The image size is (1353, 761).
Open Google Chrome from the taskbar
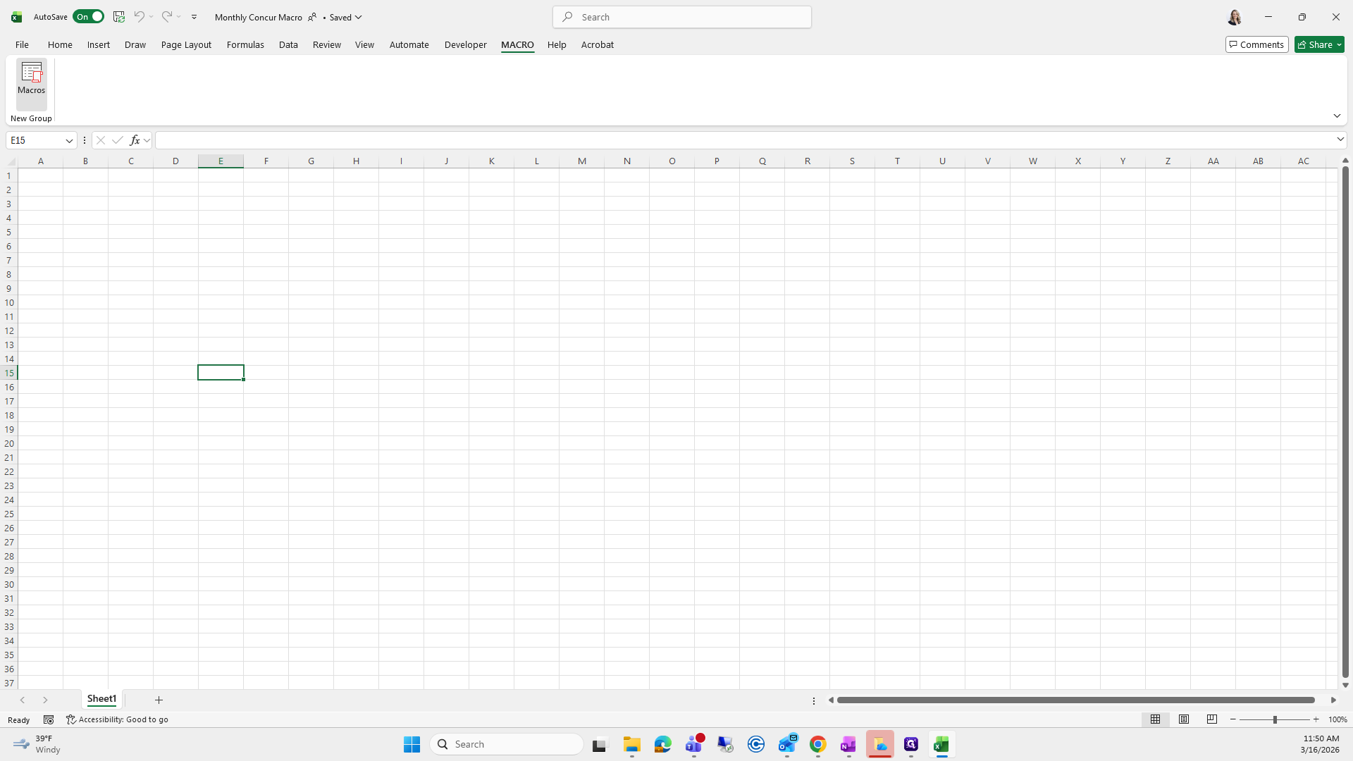(817, 744)
